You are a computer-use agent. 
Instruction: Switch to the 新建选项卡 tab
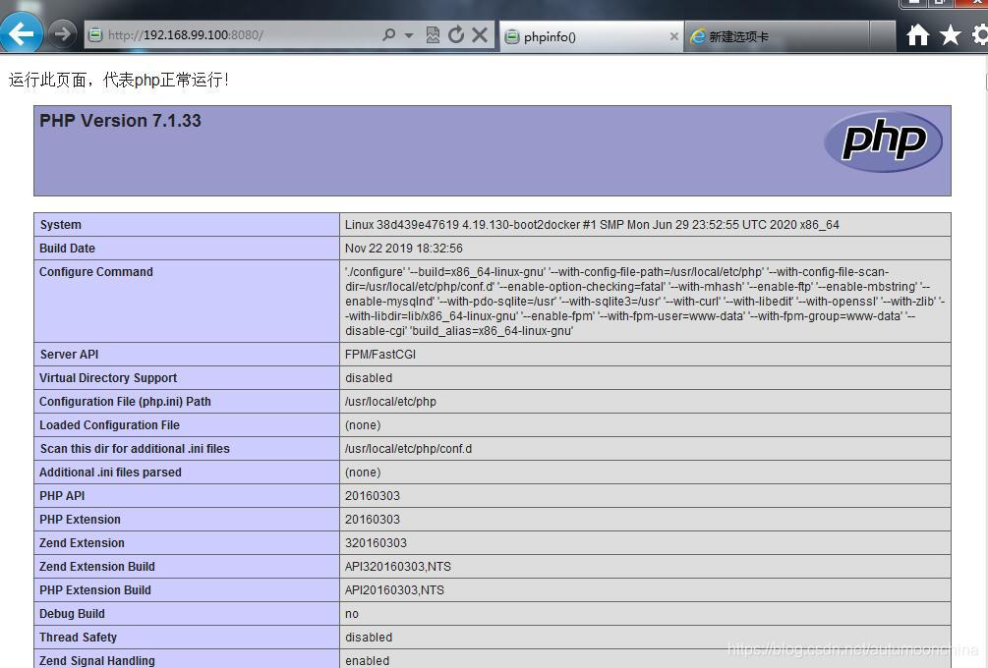pos(777,36)
